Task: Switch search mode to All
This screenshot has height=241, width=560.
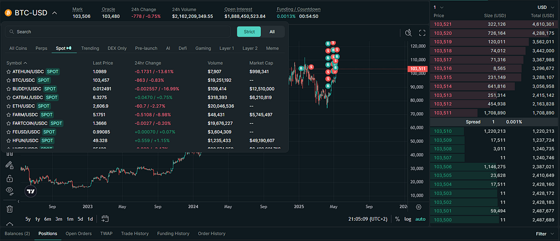Action: click(272, 31)
